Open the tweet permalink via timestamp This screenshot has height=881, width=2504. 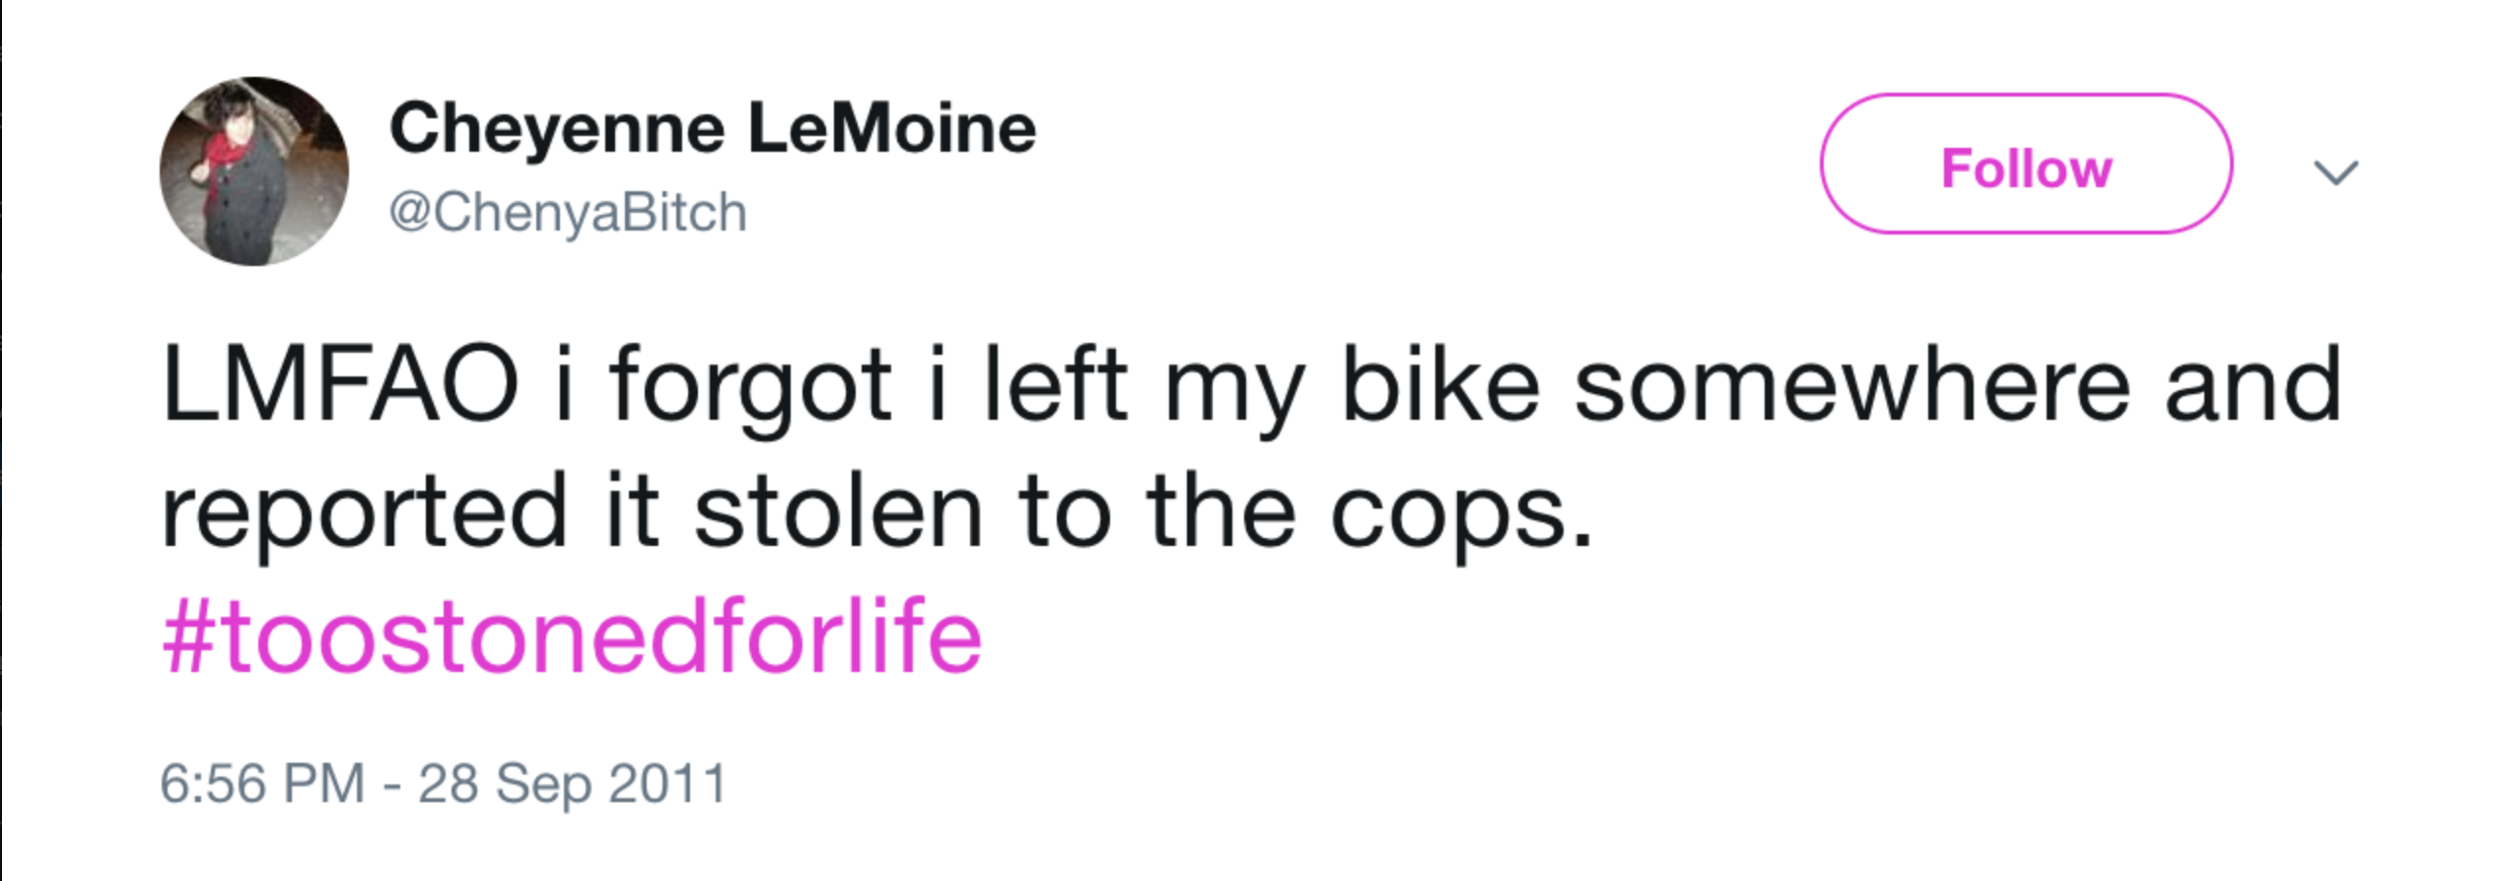coord(444,779)
